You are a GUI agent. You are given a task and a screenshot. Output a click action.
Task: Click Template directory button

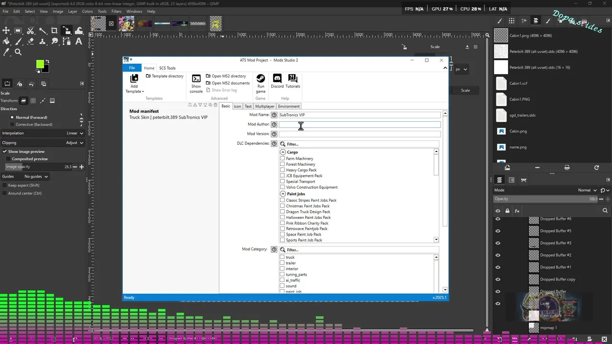pyautogui.click(x=165, y=76)
